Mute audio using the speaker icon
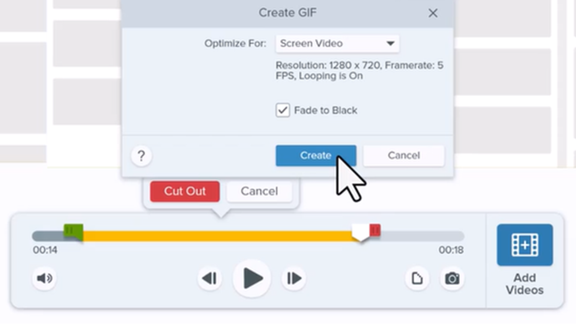 click(x=44, y=279)
